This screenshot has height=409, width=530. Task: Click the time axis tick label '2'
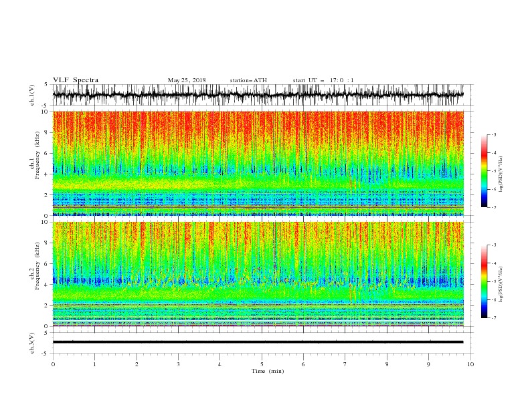(137, 364)
